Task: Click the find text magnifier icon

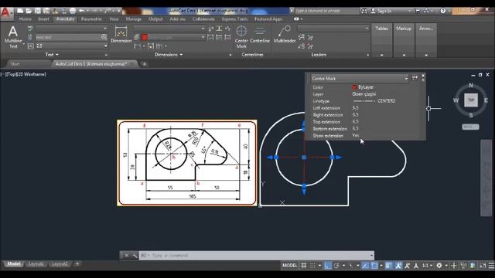Action: (x=104, y=37)
